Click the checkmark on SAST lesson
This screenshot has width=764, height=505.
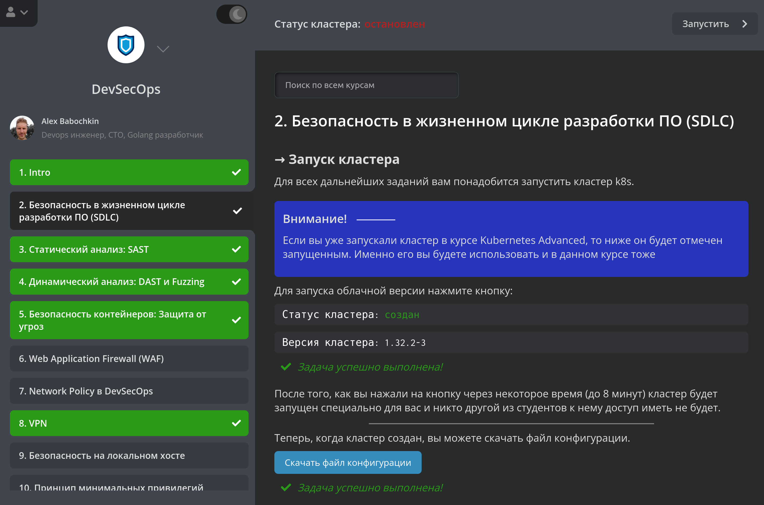236,249
